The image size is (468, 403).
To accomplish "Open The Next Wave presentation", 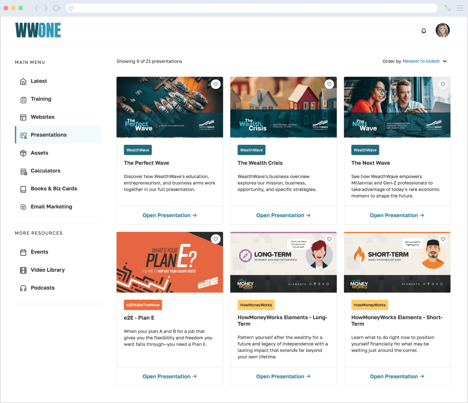I will 397,215.
